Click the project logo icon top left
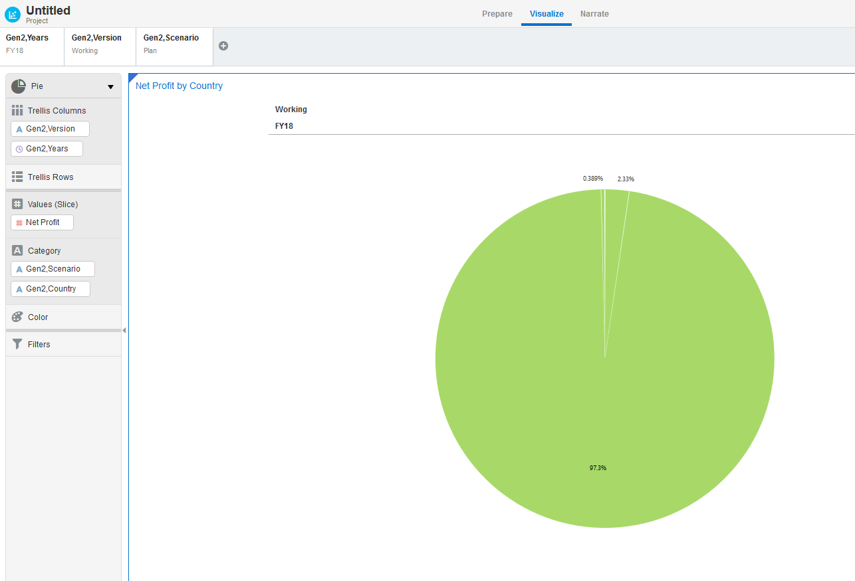This screenshot has width=855, height=581. click(x=12, y=14)
